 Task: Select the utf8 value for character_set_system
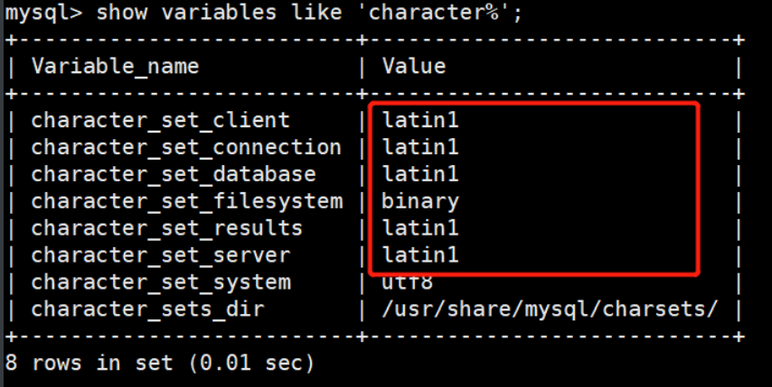click(408, 283)
